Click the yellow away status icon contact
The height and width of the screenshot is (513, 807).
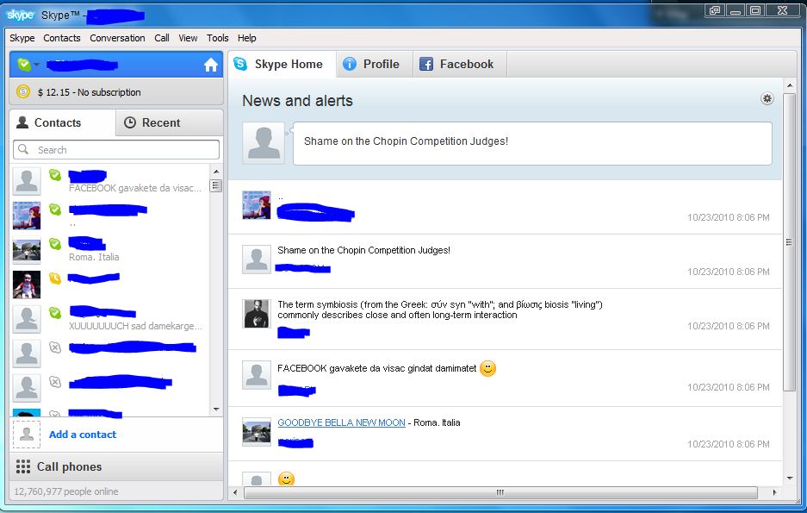click(55, 278)
